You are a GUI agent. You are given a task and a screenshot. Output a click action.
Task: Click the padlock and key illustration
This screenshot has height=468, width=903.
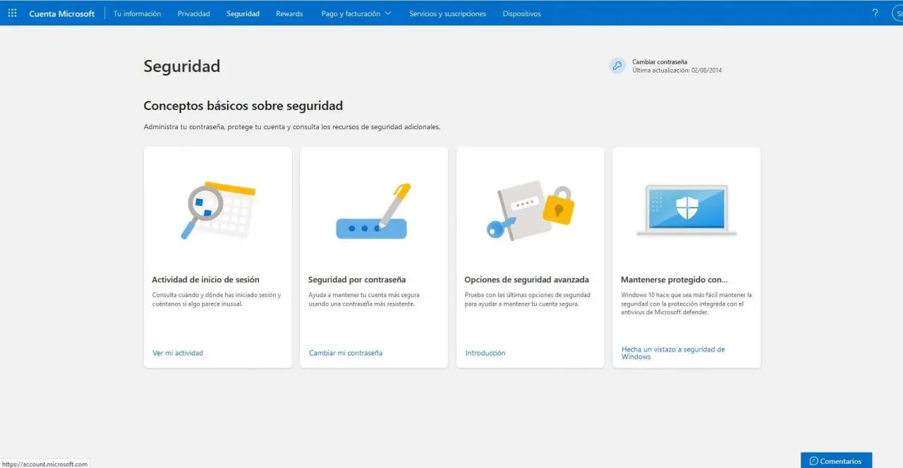coord(530,211)
